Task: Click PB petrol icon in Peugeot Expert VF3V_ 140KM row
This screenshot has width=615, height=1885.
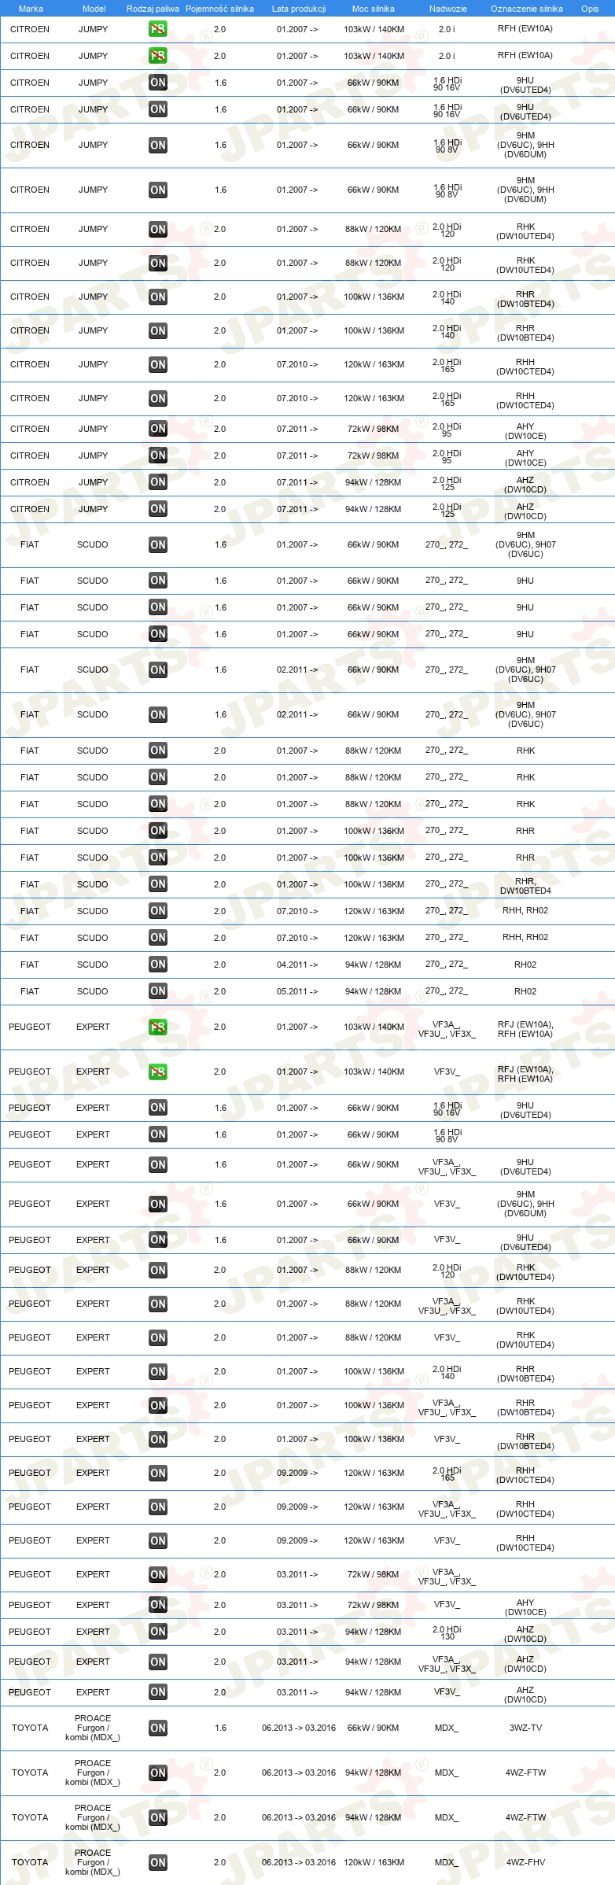Action: pos(158,1072)
